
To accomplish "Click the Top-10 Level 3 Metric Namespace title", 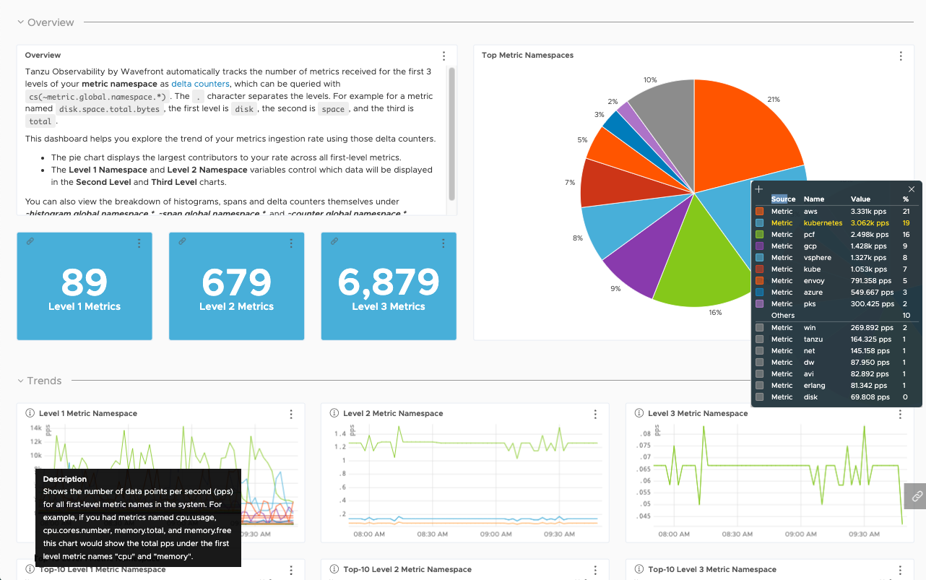I will tap(712, 570).
